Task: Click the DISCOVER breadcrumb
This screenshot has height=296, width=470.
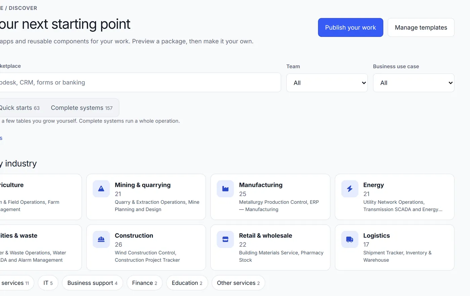Action: 23,8
